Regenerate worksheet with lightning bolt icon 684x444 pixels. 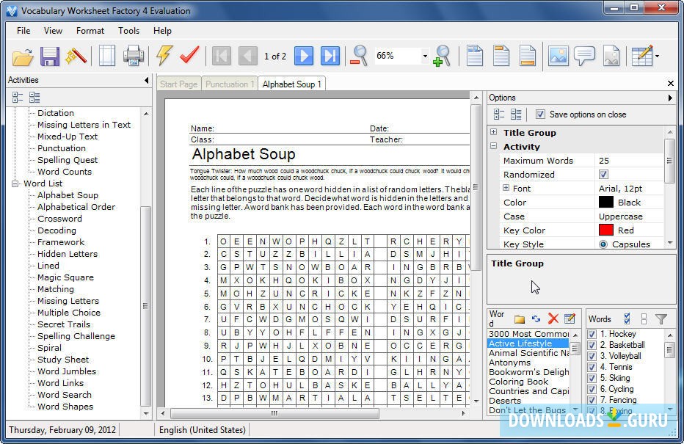tap(164, 56)
